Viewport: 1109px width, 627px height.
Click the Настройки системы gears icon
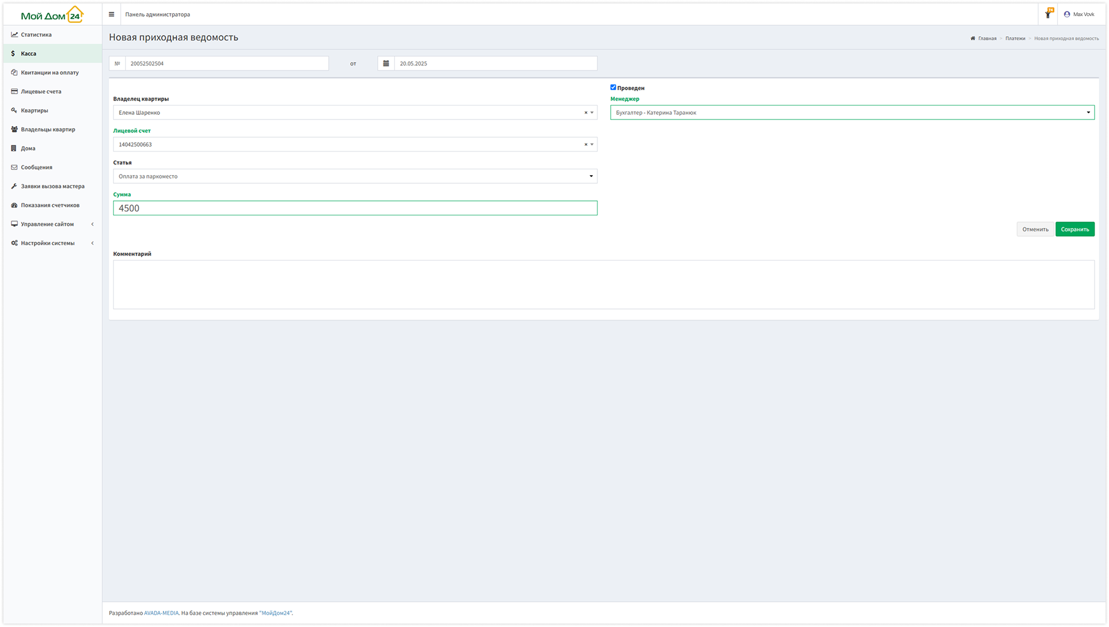point(14,243)
